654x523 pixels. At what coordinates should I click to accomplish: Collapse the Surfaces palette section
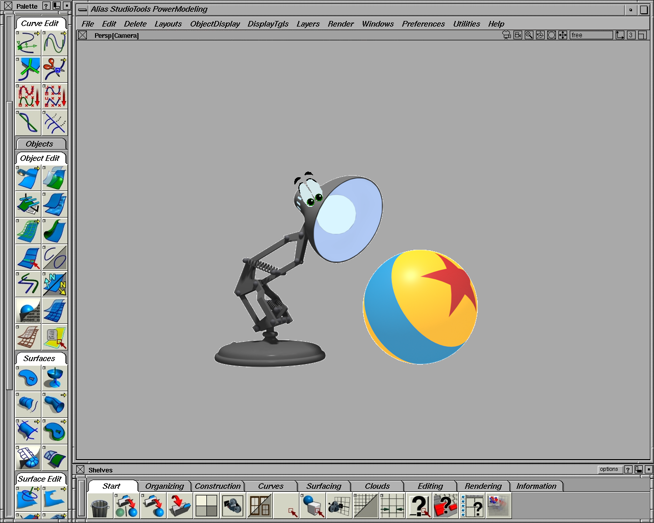coord(40,359)
